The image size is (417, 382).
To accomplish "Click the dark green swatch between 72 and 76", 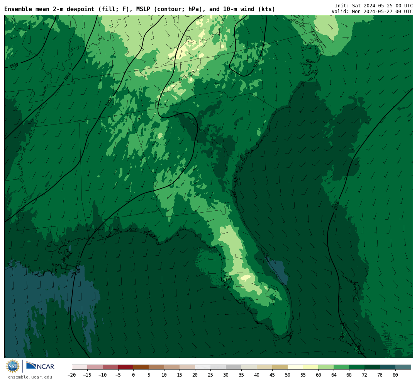I will pyautogui.click(x=373, y=367).
